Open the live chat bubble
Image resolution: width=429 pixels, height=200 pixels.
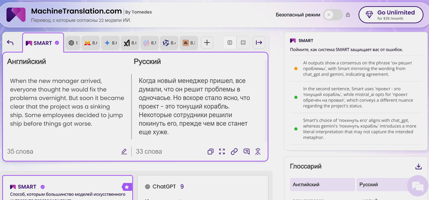click(417, 186)
